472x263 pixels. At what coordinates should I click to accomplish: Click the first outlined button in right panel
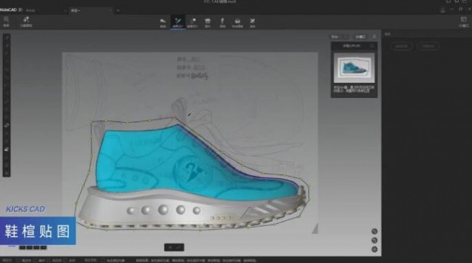[x=402, y=46]
